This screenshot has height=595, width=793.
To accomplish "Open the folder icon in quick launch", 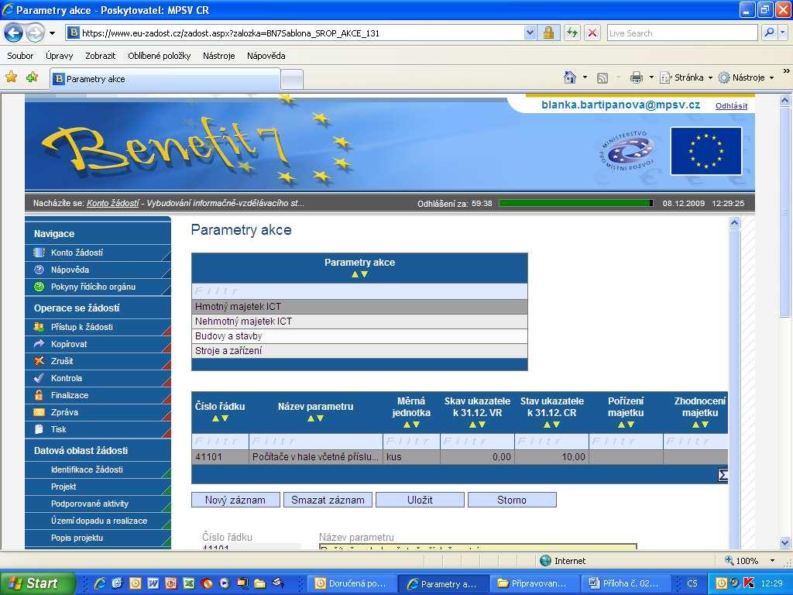I will tap(260, 583).
